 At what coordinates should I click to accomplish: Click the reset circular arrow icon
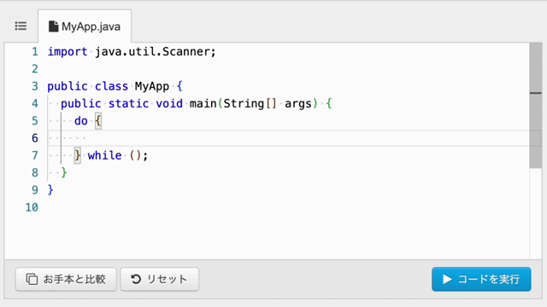(136, 279)
